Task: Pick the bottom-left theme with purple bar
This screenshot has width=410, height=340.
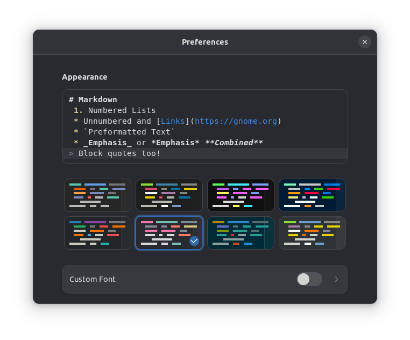Action: (x=97, y=233)
